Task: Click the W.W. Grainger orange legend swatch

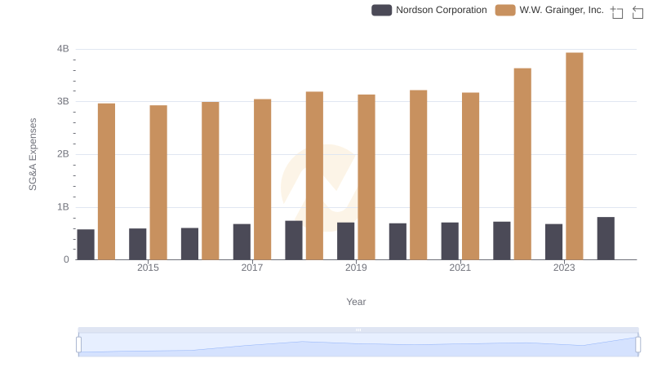Action: pyautogui.click(x=505, y=10)
